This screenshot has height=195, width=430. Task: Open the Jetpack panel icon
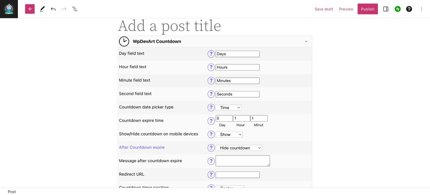[398, 9]
